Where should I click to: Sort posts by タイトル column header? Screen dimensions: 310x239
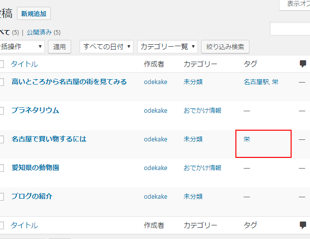(24, 64)
